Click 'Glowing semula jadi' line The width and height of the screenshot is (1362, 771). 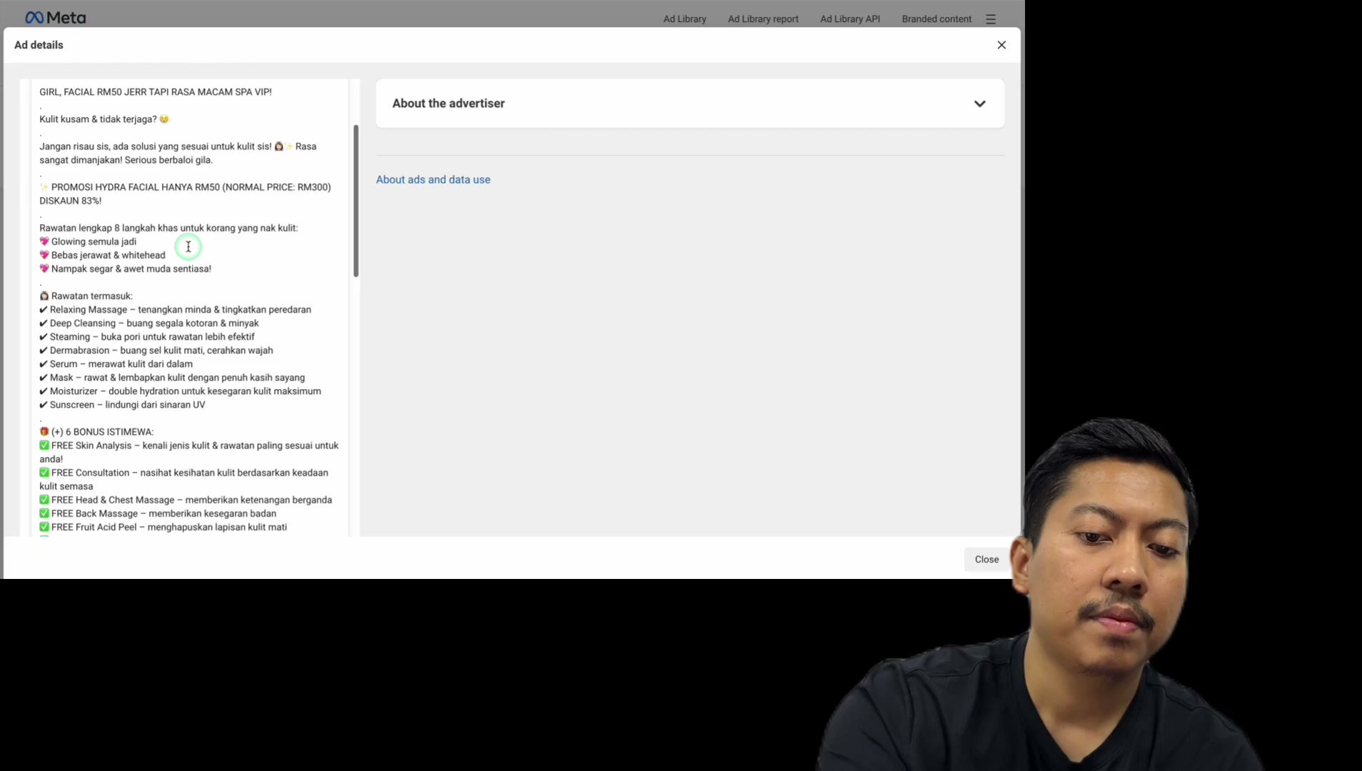(88, 242)
